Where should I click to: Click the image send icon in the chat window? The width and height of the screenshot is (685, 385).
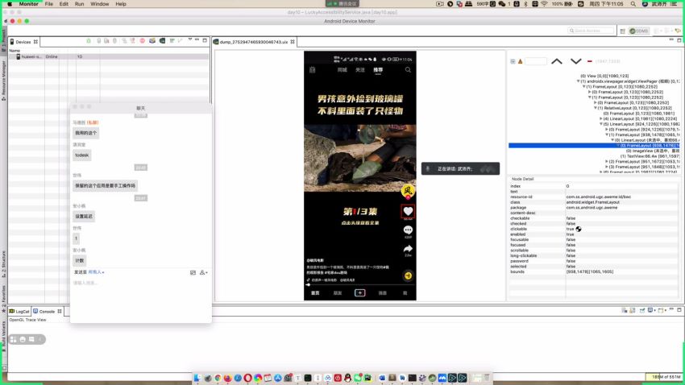tap(193, 272)
